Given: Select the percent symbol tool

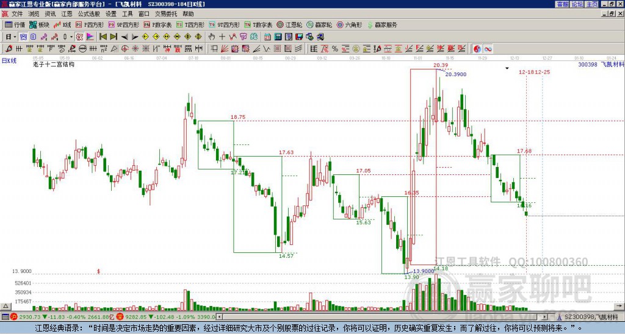Looking at the screenshot, I should [335, 49].
